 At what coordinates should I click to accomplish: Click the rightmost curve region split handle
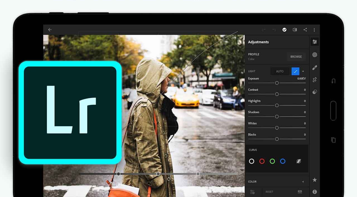198,174
